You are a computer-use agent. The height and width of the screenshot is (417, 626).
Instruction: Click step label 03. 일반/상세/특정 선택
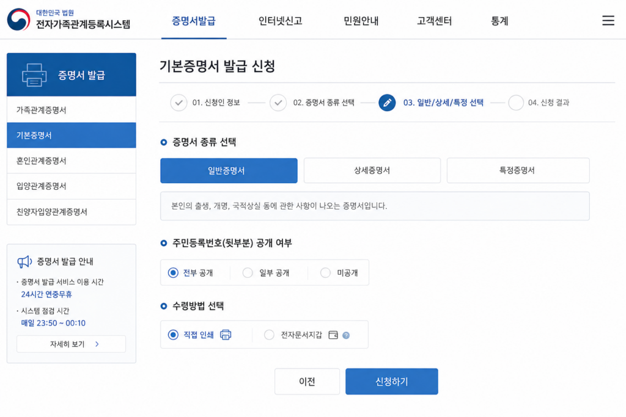click(443, 103)
